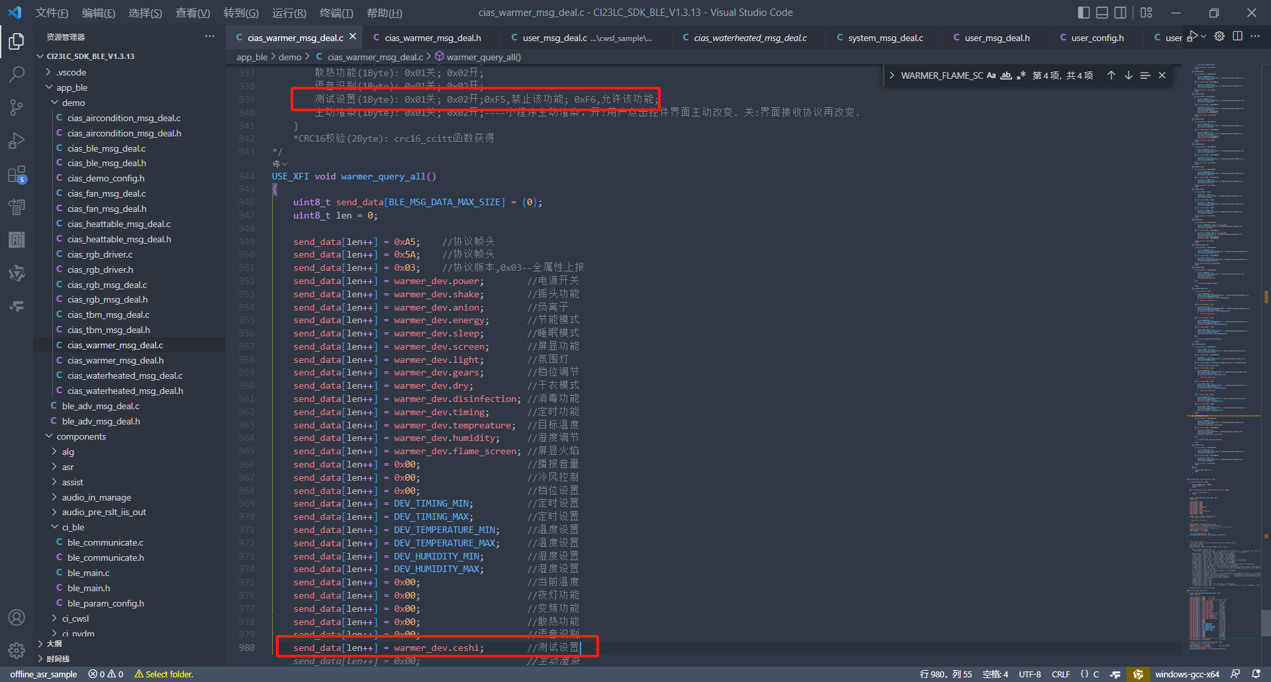This screenshot has height=682, width=1271.
Task: Open cias_fan_msg_deal.c in the explorer
Action: tap(107, 193)
